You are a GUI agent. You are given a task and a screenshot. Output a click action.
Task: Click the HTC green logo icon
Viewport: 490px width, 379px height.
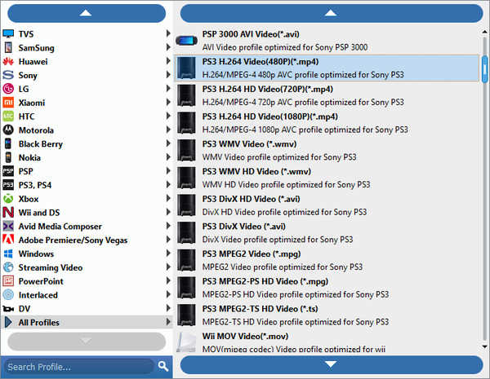pyautogui.click(x=8, y=117)
